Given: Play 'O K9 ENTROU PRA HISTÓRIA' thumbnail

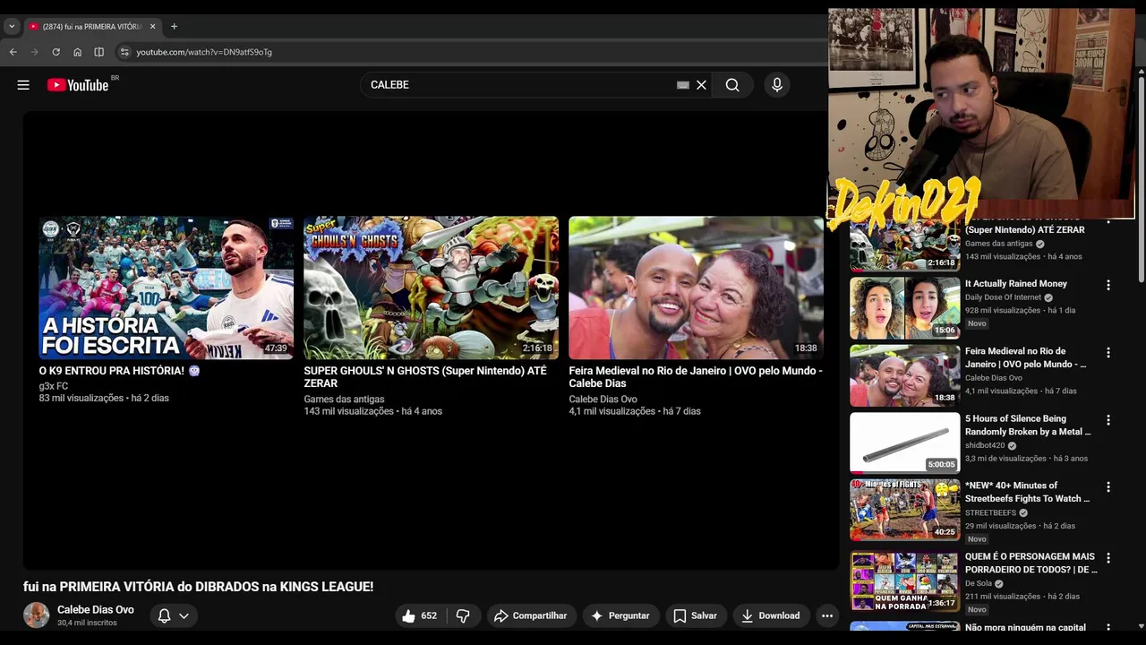Looking at the screenshot, I should click(166, 288).
